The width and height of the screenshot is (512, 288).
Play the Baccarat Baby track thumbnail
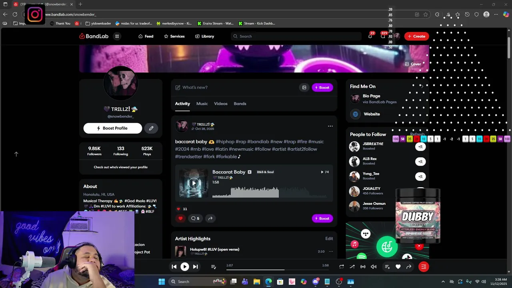[194, 183]
